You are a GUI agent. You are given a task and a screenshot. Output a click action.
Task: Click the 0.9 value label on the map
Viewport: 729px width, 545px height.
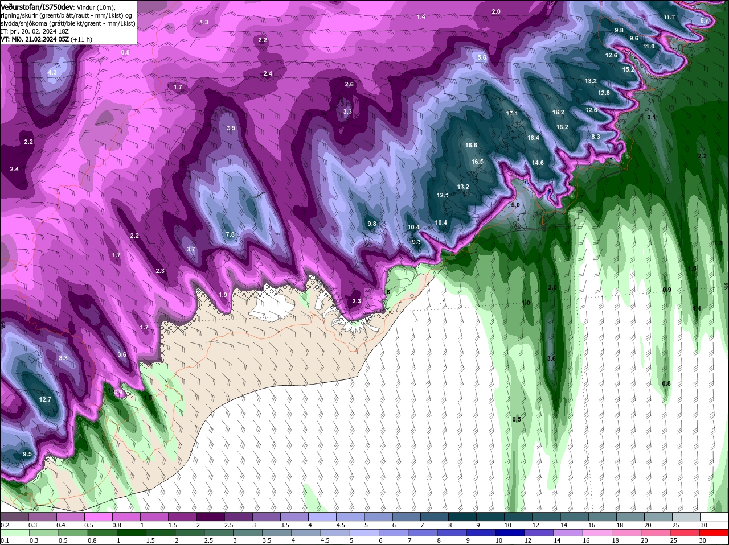[x=667, y=290]
